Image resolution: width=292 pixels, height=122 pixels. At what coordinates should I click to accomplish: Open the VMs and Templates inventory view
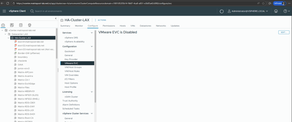(x=12, y=25)
